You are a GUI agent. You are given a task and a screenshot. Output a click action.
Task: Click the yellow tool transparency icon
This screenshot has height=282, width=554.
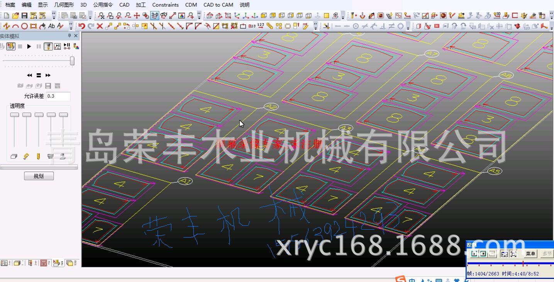coord(38,156)
